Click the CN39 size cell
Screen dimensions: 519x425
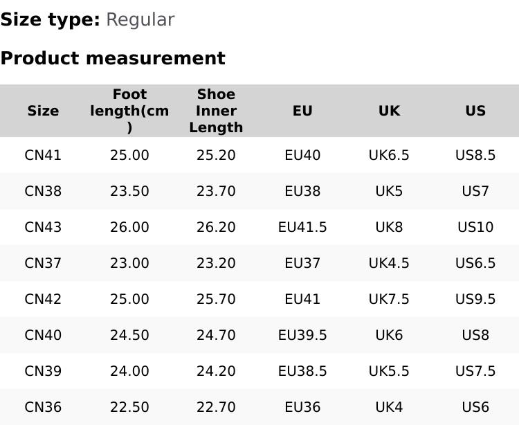[43, 371]
